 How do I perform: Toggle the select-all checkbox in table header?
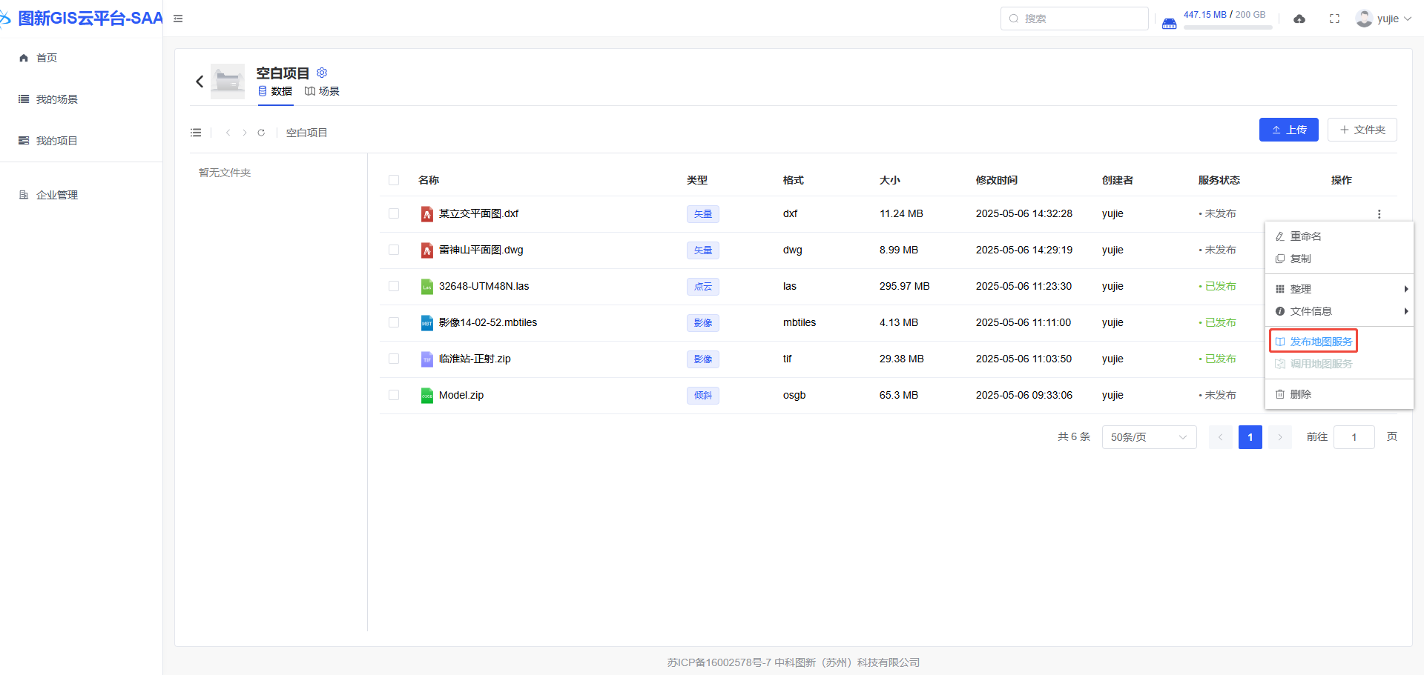click(394, 180)
